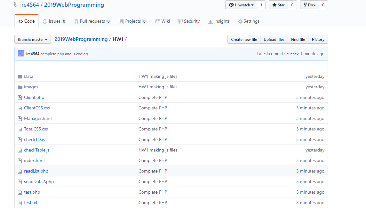Open the Settings tab
The width and height of the screenshot is (366, 222).
click(x=249, y=21)
